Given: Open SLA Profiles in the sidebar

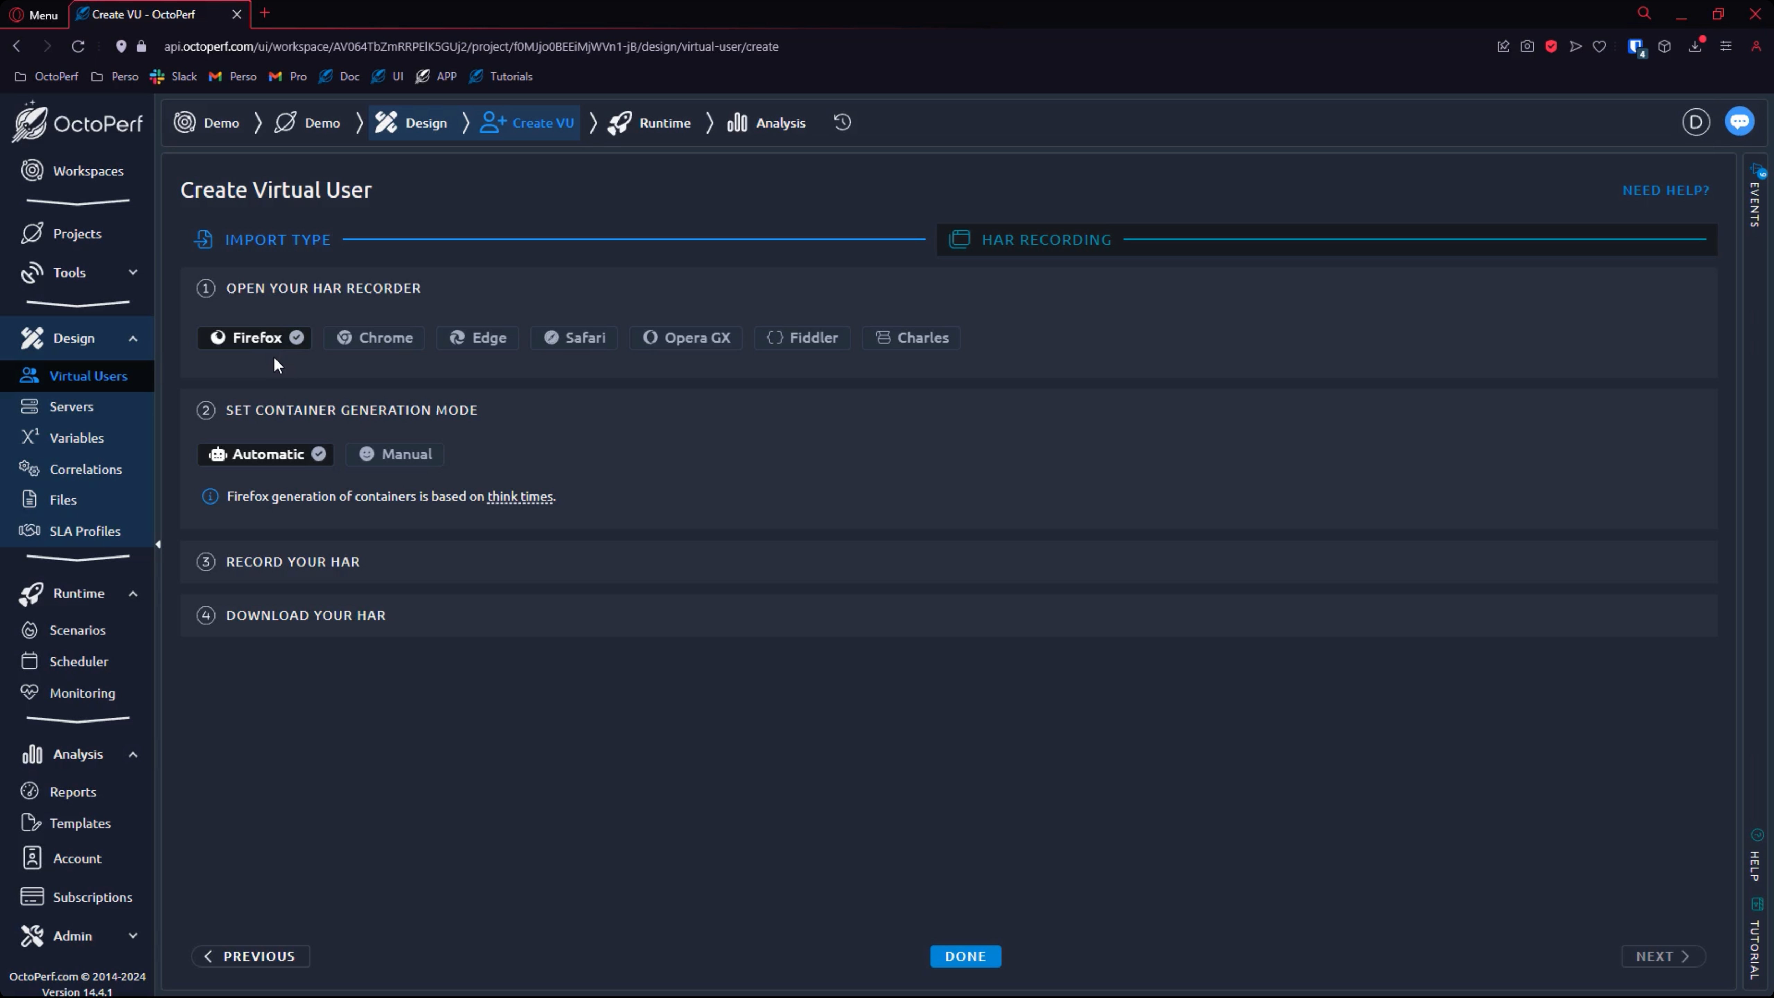Looking at the screenshot, I should (77, 531).
